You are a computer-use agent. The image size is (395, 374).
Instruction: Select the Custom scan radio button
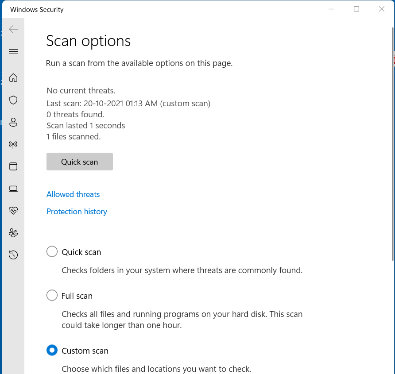coord(52,351)
